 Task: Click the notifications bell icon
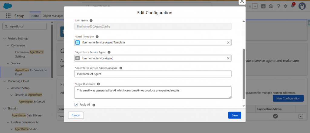[x=293, y=6]
